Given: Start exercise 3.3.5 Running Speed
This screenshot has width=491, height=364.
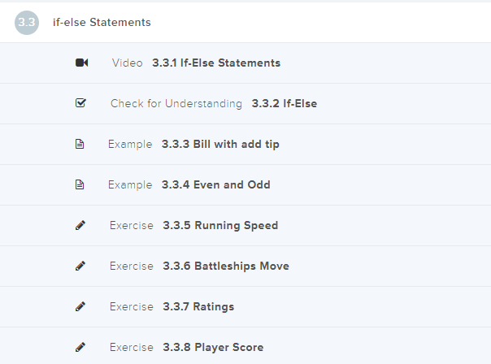Looking at the screenshot, I should click(220, 226).
